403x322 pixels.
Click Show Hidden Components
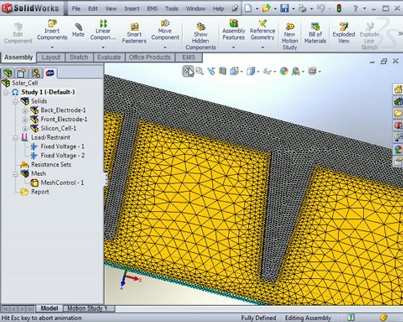201,36
